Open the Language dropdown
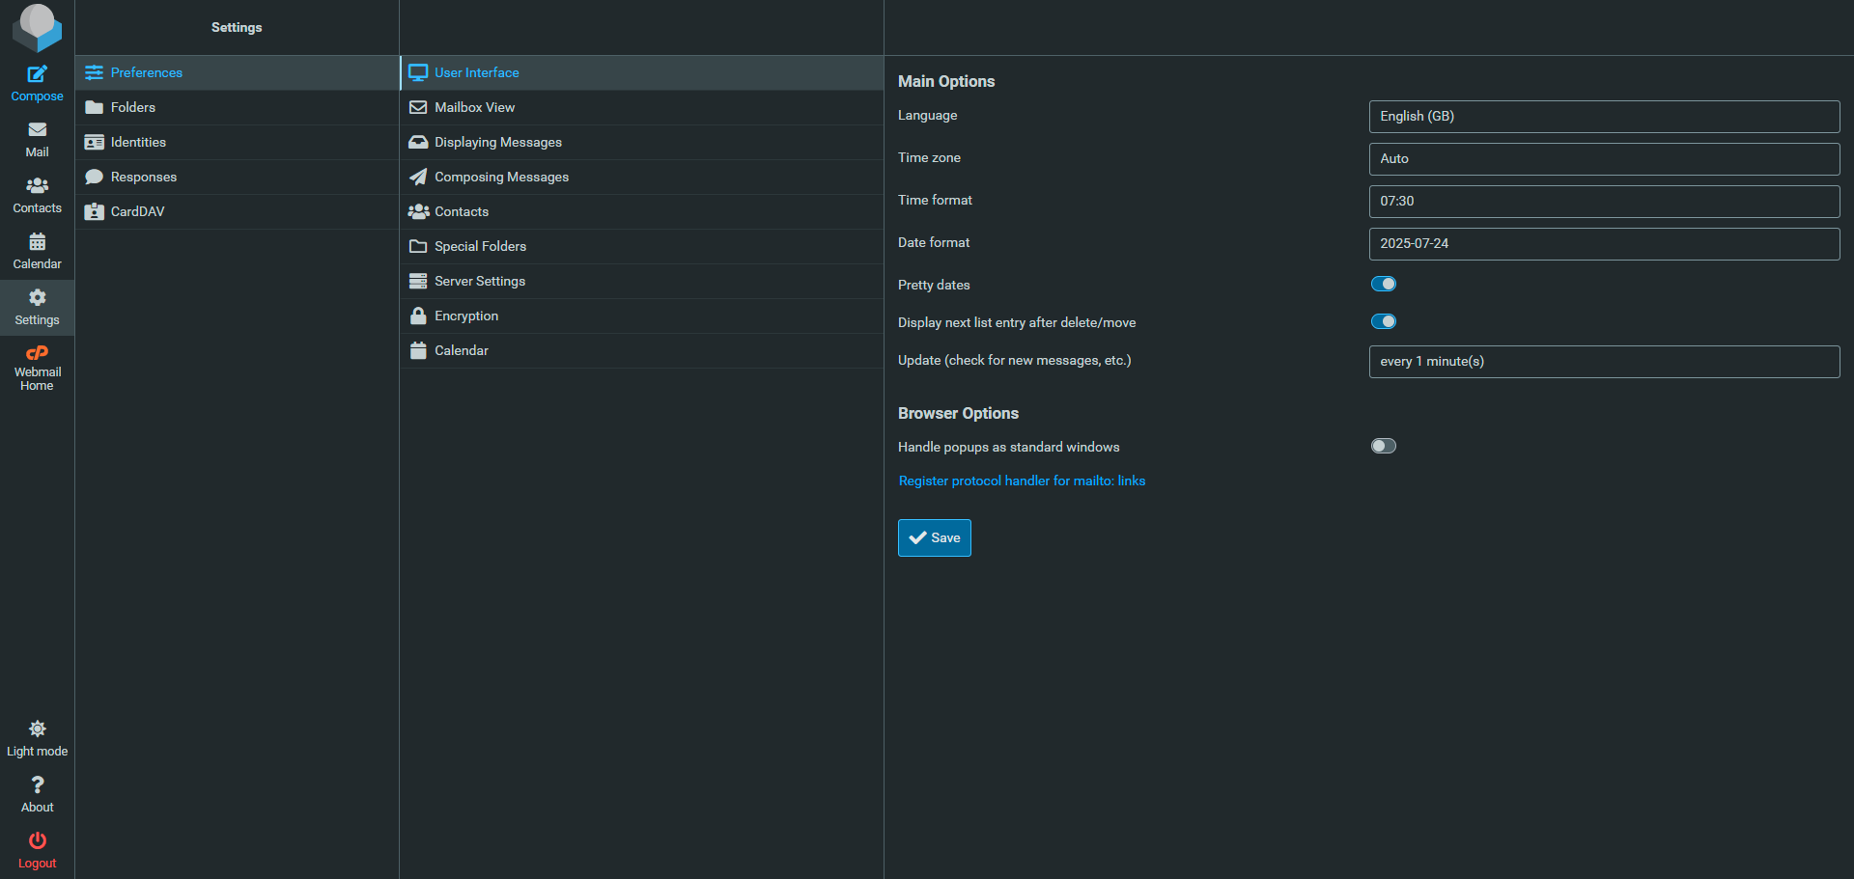Screen dimensions: 1854x879 pyautogui.click(x=1603, y=117)
